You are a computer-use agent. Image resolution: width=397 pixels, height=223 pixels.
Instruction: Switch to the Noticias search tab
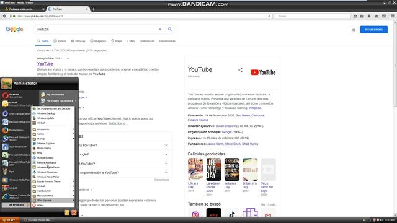[78, 41]
